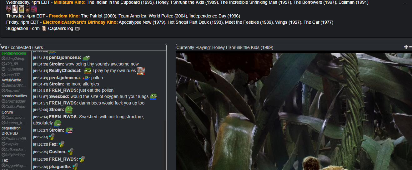Image resolution: width=412 pixels, height=170 pixels.
Task: Click the first movie poster thumbnail
Action: [x=9, y=9]
